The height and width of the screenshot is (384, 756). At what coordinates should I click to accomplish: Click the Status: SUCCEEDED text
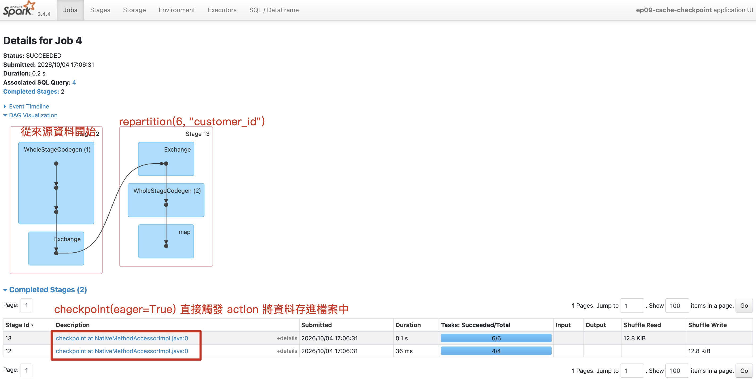click(32, 56)
